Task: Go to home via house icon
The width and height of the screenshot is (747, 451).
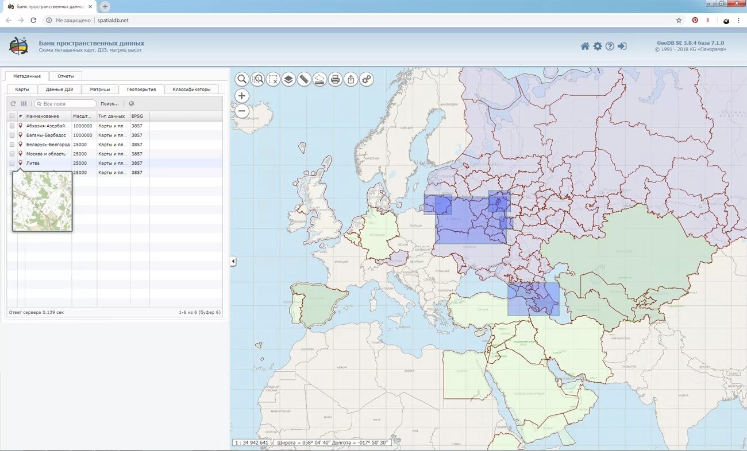Action: point(585,46)
